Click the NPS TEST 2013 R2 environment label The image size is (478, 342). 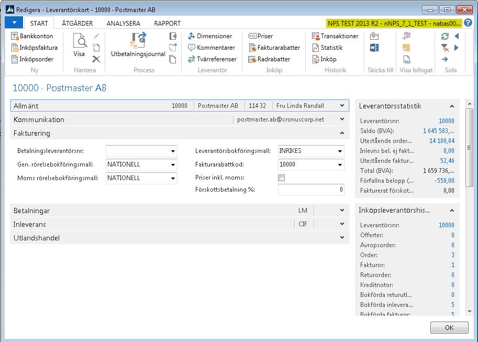394,24
